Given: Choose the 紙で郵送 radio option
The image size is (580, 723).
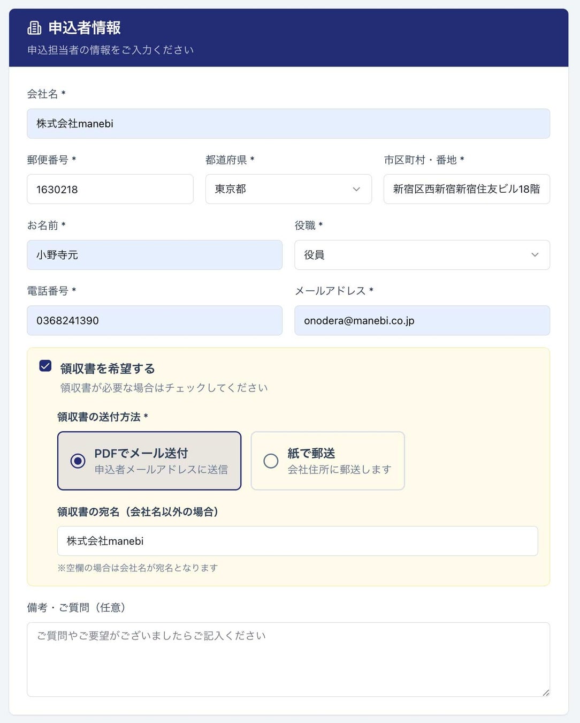Looking at the screenshot, I should point(271,461).
